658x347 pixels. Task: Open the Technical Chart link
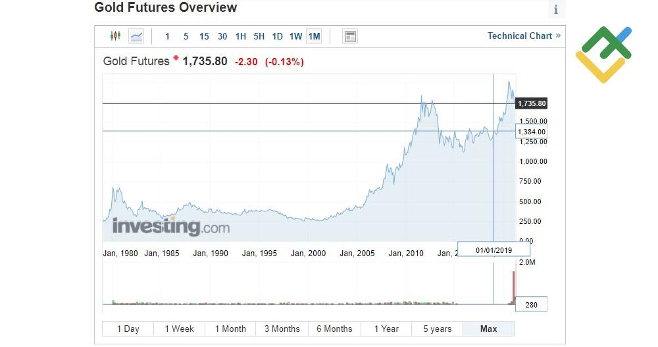[x=524, y=36]
